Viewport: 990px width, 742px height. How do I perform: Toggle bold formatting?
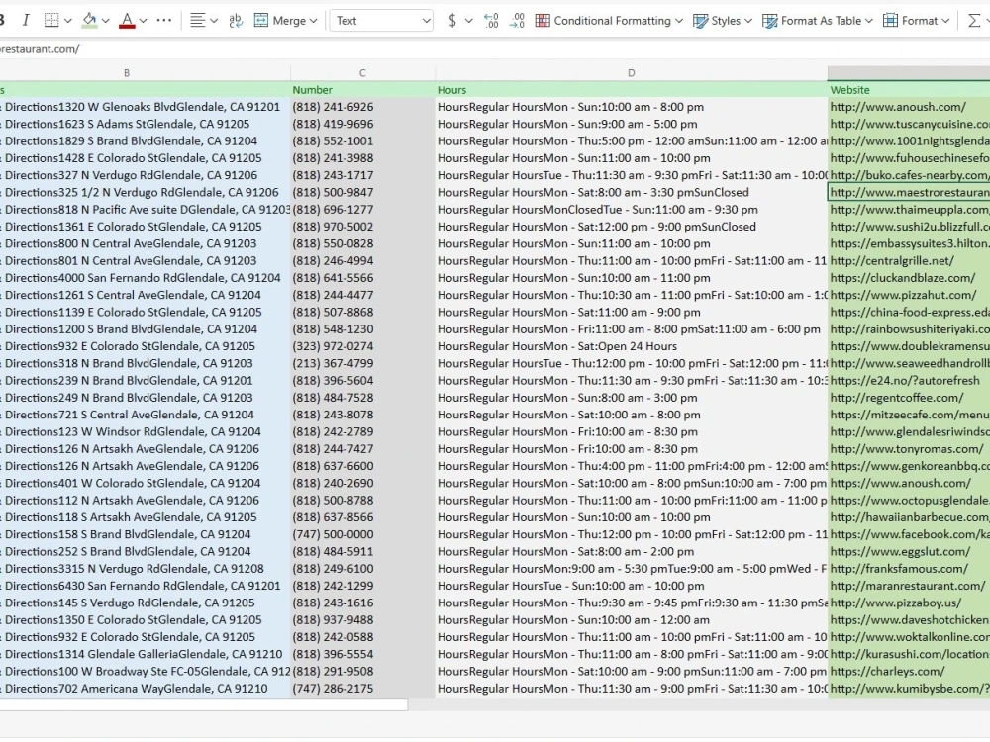pos(3,20)
